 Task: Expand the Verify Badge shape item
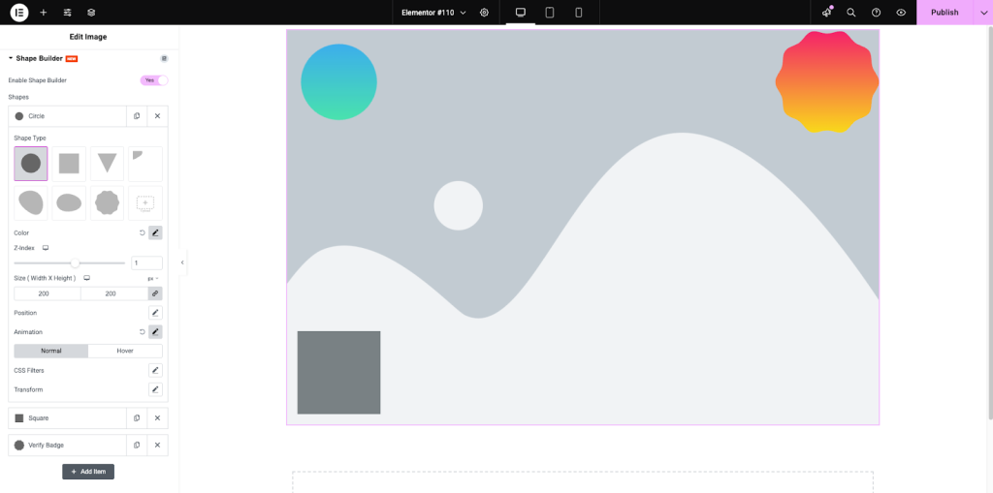pos(68,445)
